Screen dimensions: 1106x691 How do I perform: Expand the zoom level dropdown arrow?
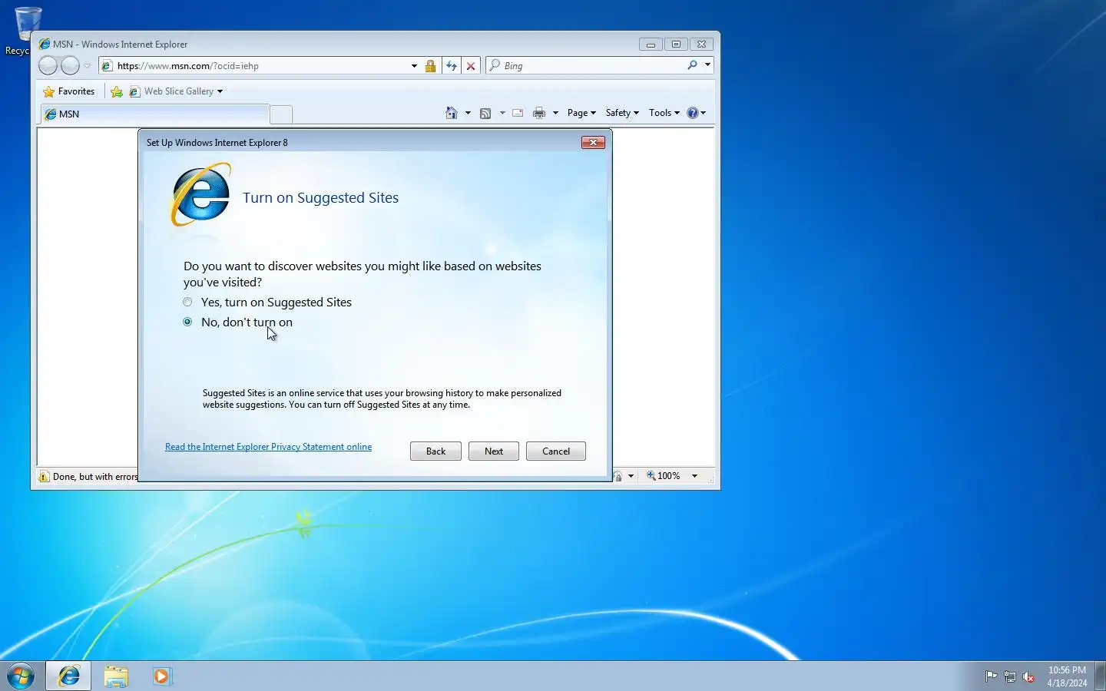(694, 476)
